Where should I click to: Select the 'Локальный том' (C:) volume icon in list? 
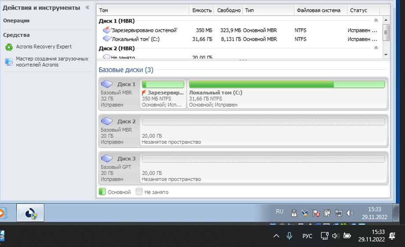point(107,39)
